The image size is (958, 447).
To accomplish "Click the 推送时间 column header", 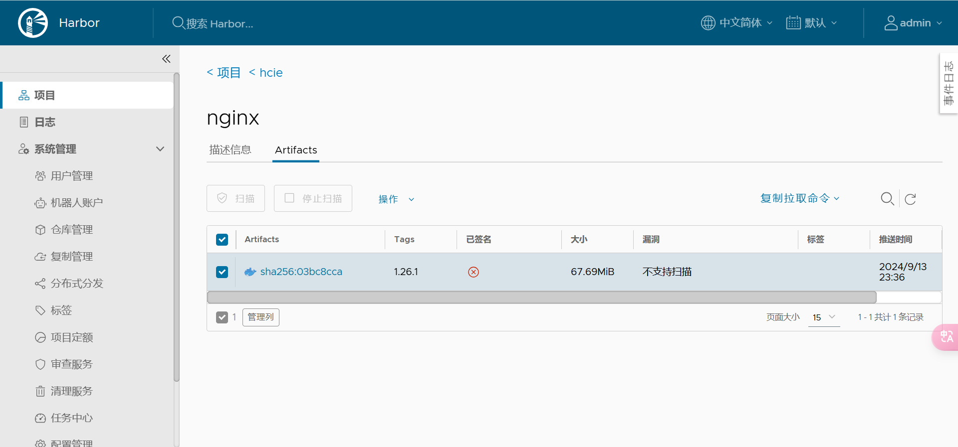I will [896, 240].
